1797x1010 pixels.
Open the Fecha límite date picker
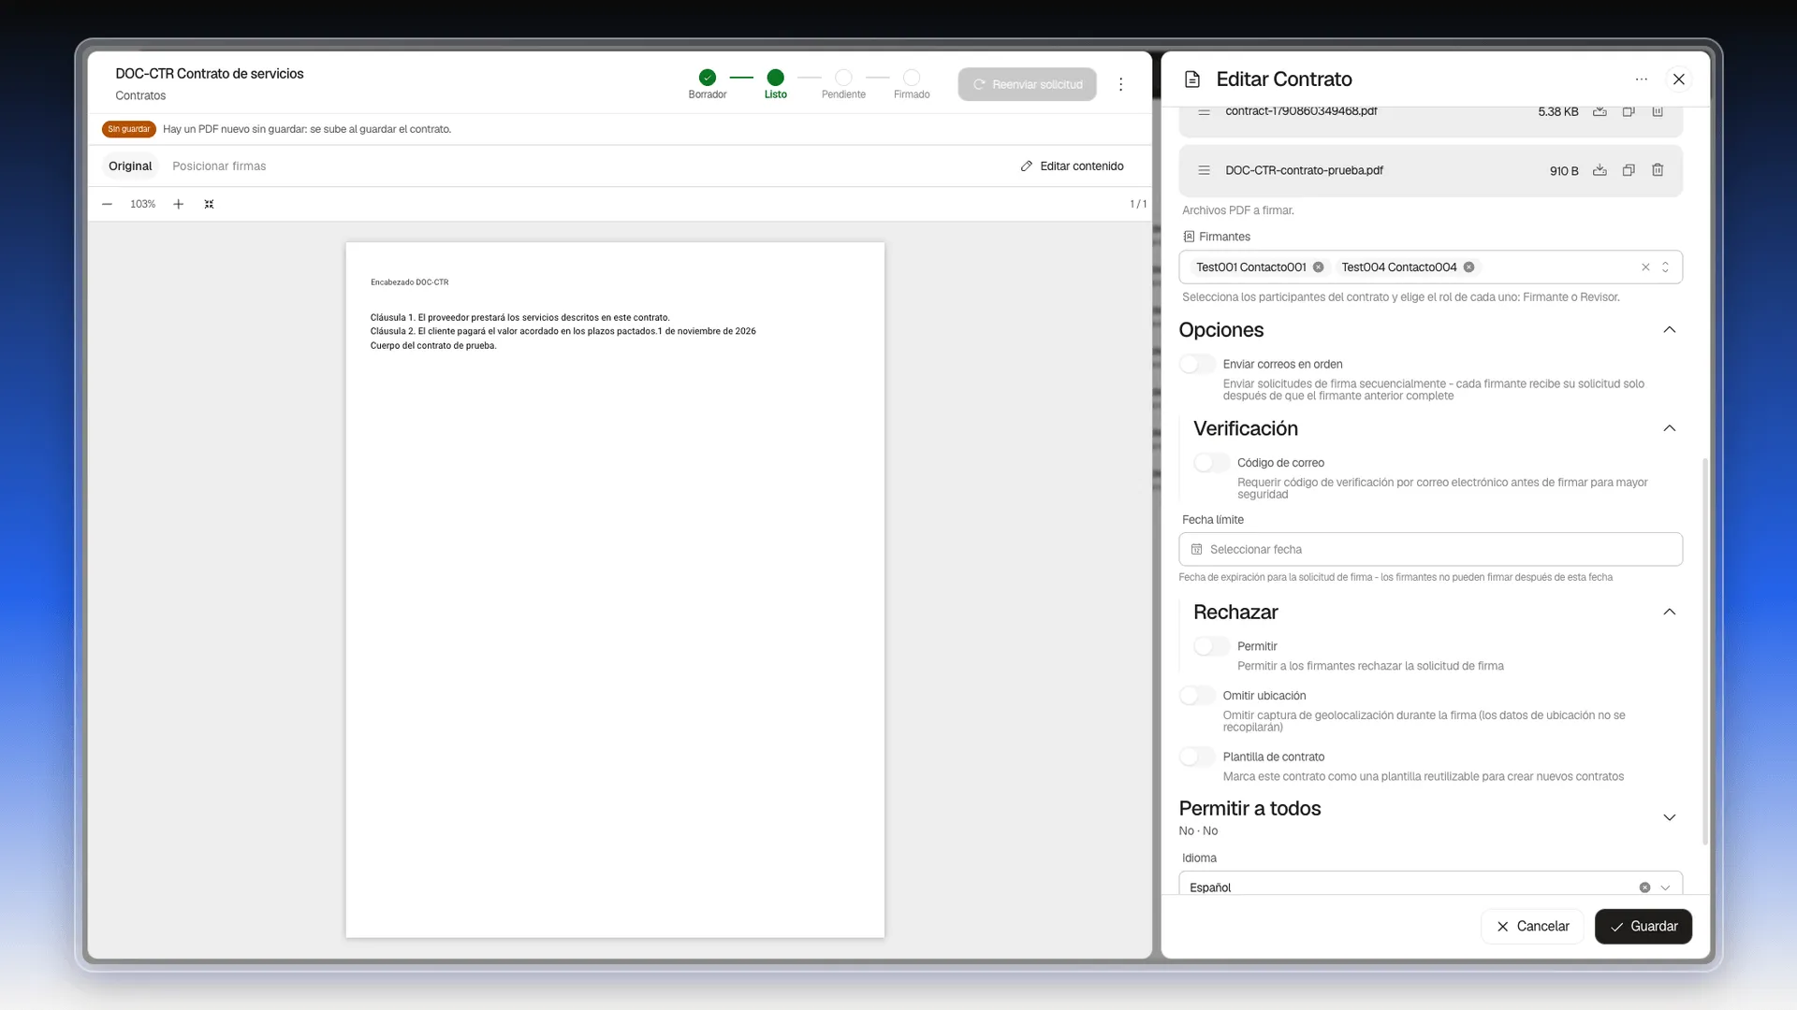pyautogui.click(x=1430, y=549)
